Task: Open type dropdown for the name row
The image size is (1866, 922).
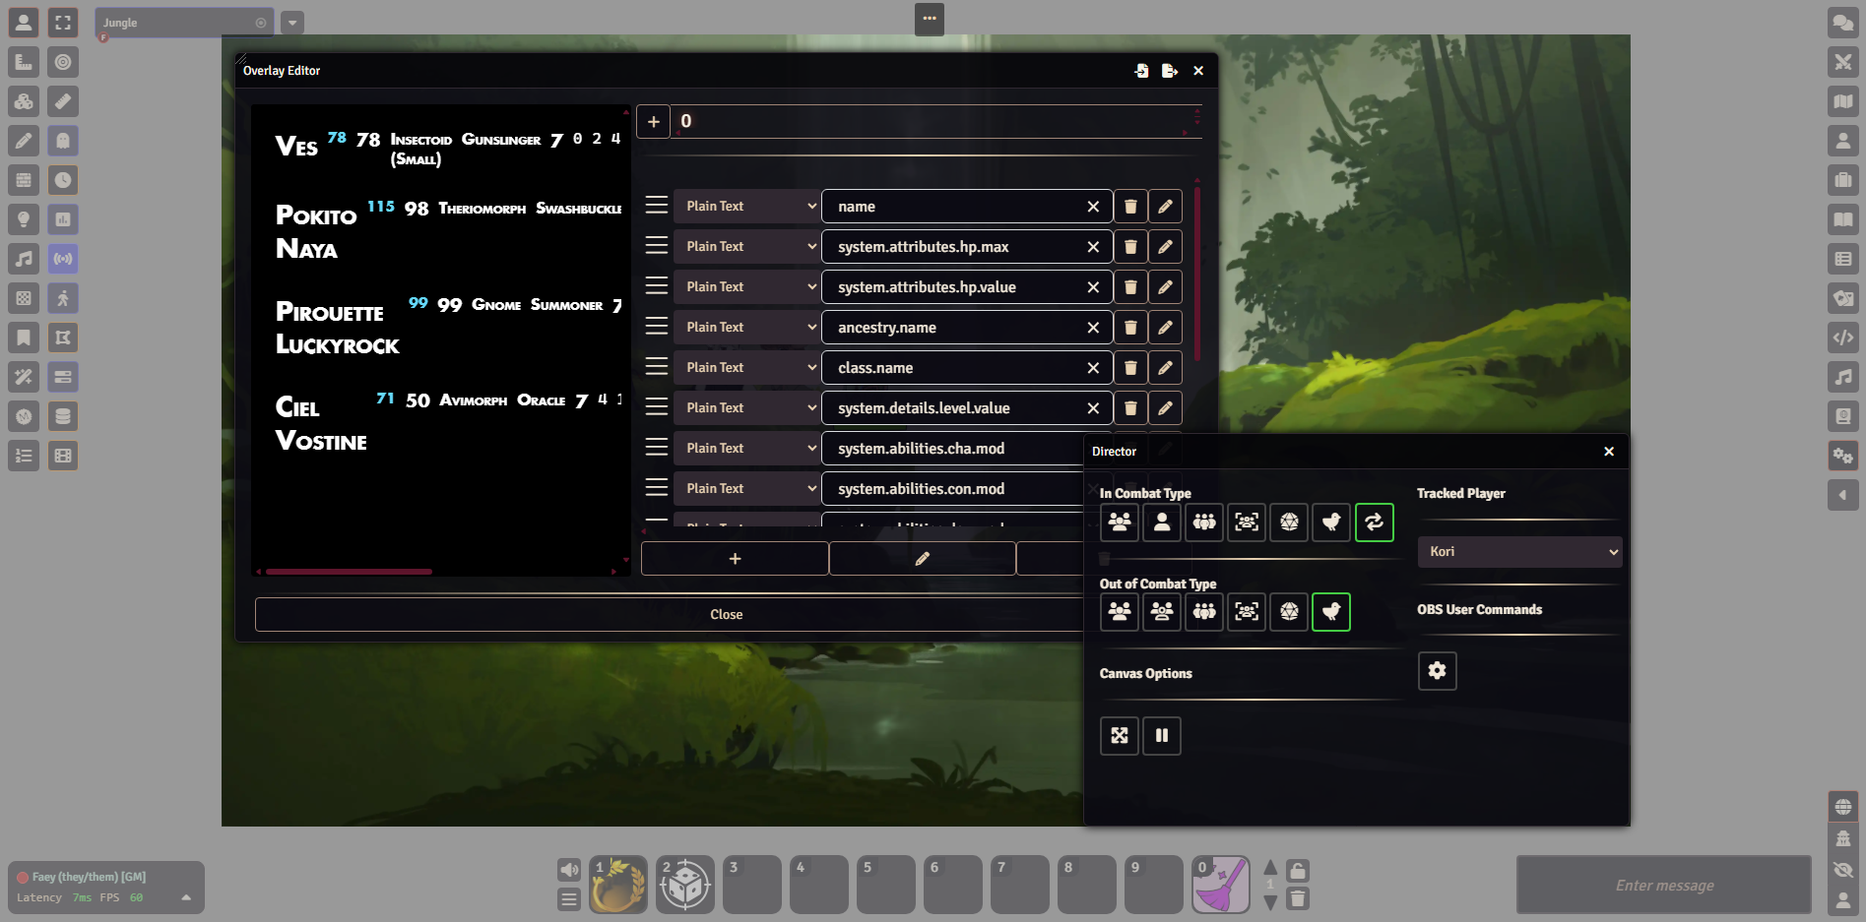Action: [747, 207]
